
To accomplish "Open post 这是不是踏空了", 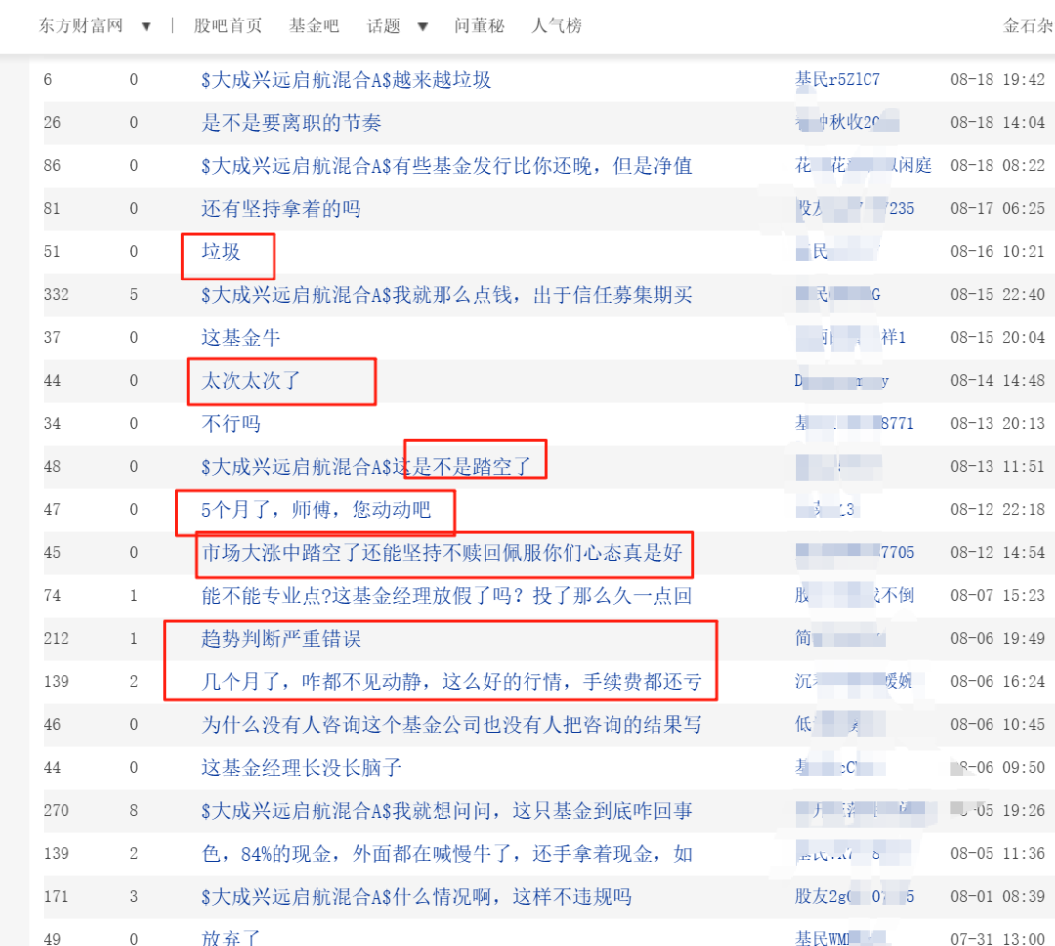I will point(366,466).
